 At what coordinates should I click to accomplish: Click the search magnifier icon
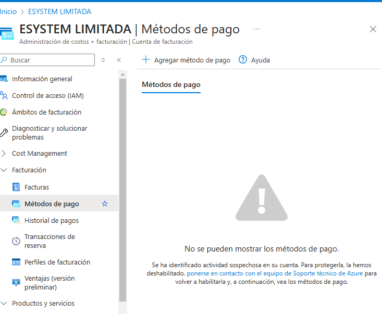(4, 60)
